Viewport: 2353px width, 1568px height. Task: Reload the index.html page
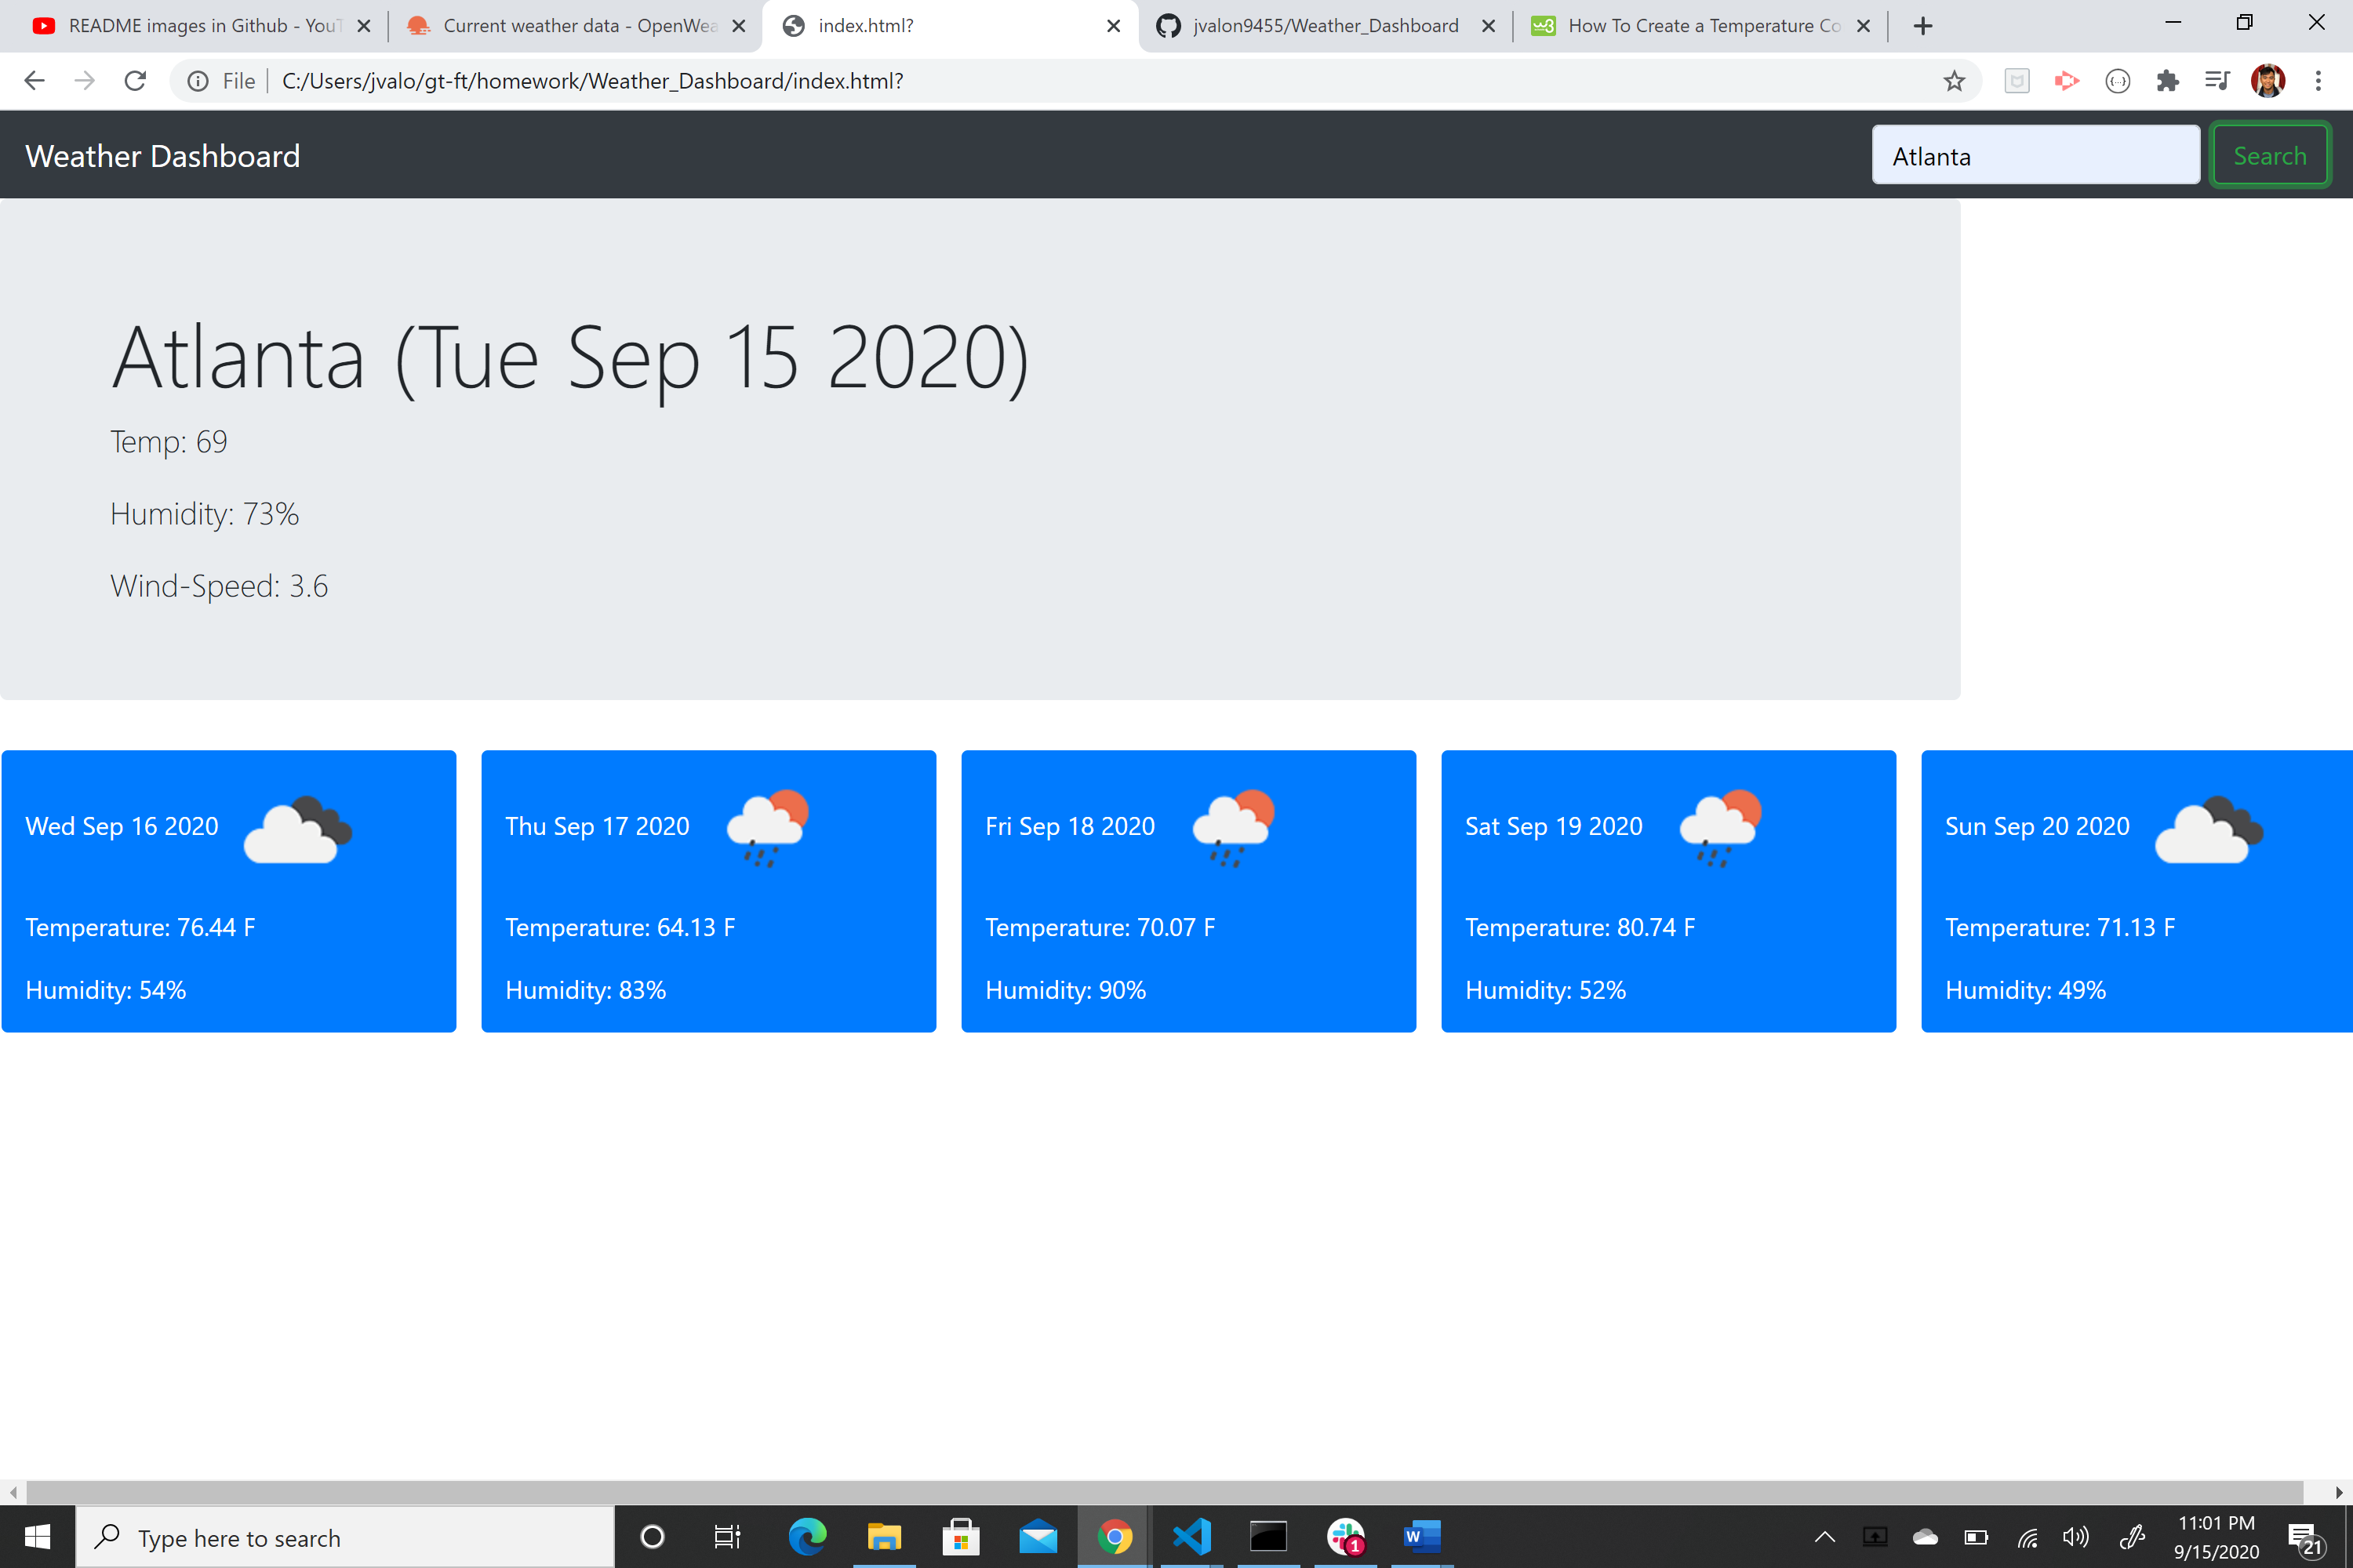coord(135,80)
